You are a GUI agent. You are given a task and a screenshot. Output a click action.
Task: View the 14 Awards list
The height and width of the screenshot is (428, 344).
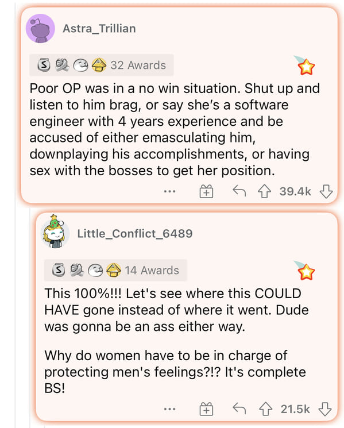click(x=115, y=270)
